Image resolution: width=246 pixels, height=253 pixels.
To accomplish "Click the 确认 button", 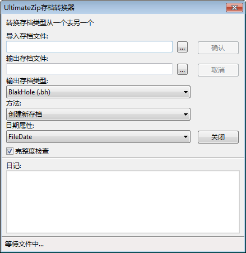I will (x=218, y=48).
